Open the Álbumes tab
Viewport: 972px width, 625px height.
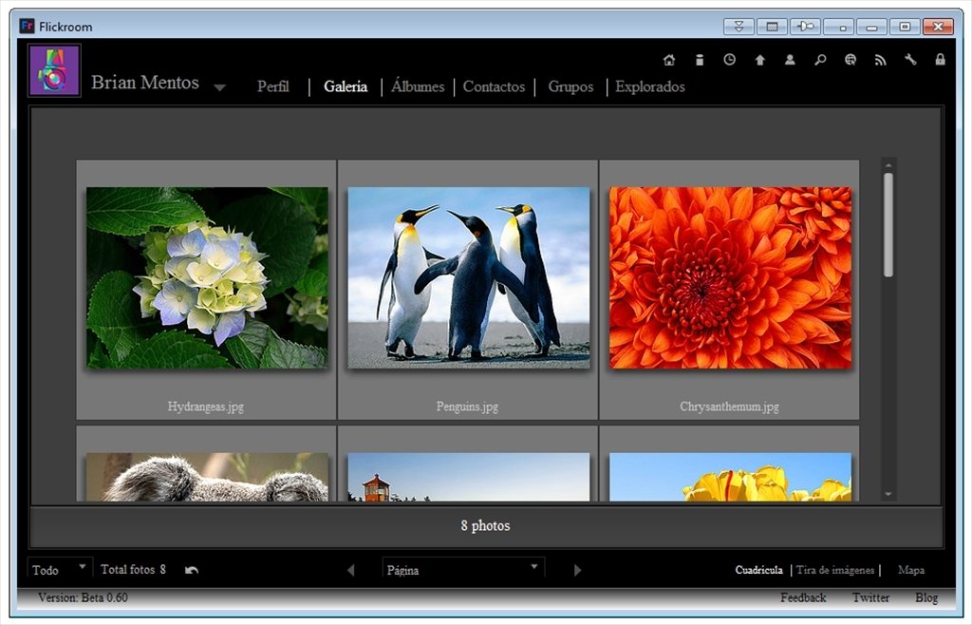[418, 86]
